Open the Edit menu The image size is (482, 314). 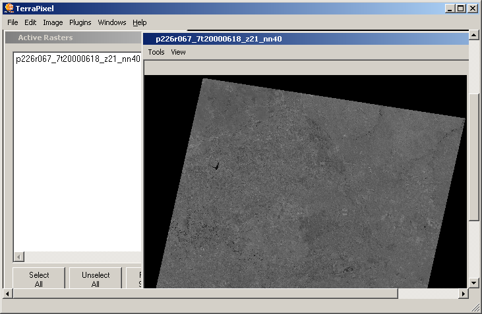click(30, 22)
